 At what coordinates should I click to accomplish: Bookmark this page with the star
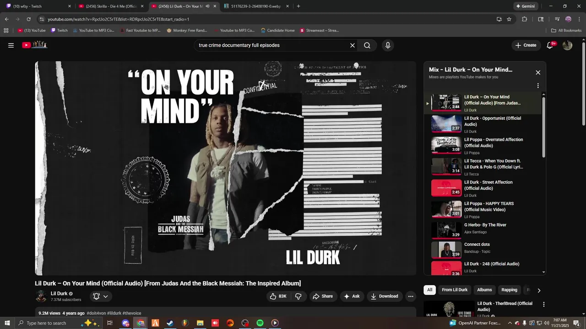509,19
